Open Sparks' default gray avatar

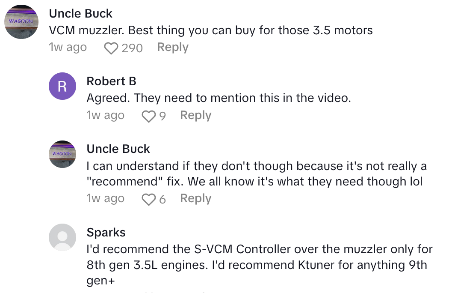click(62, 237)
